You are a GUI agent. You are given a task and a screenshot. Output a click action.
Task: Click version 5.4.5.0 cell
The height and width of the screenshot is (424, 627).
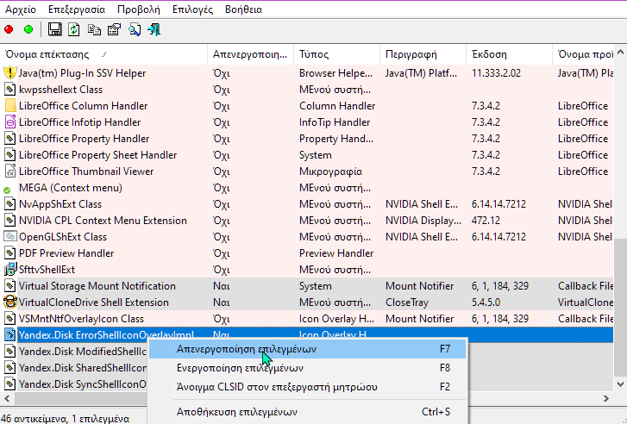(486, 302)
